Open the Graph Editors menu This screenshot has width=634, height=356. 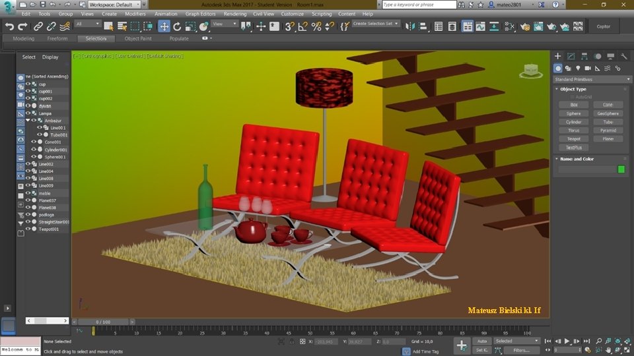tap(200, 14)
